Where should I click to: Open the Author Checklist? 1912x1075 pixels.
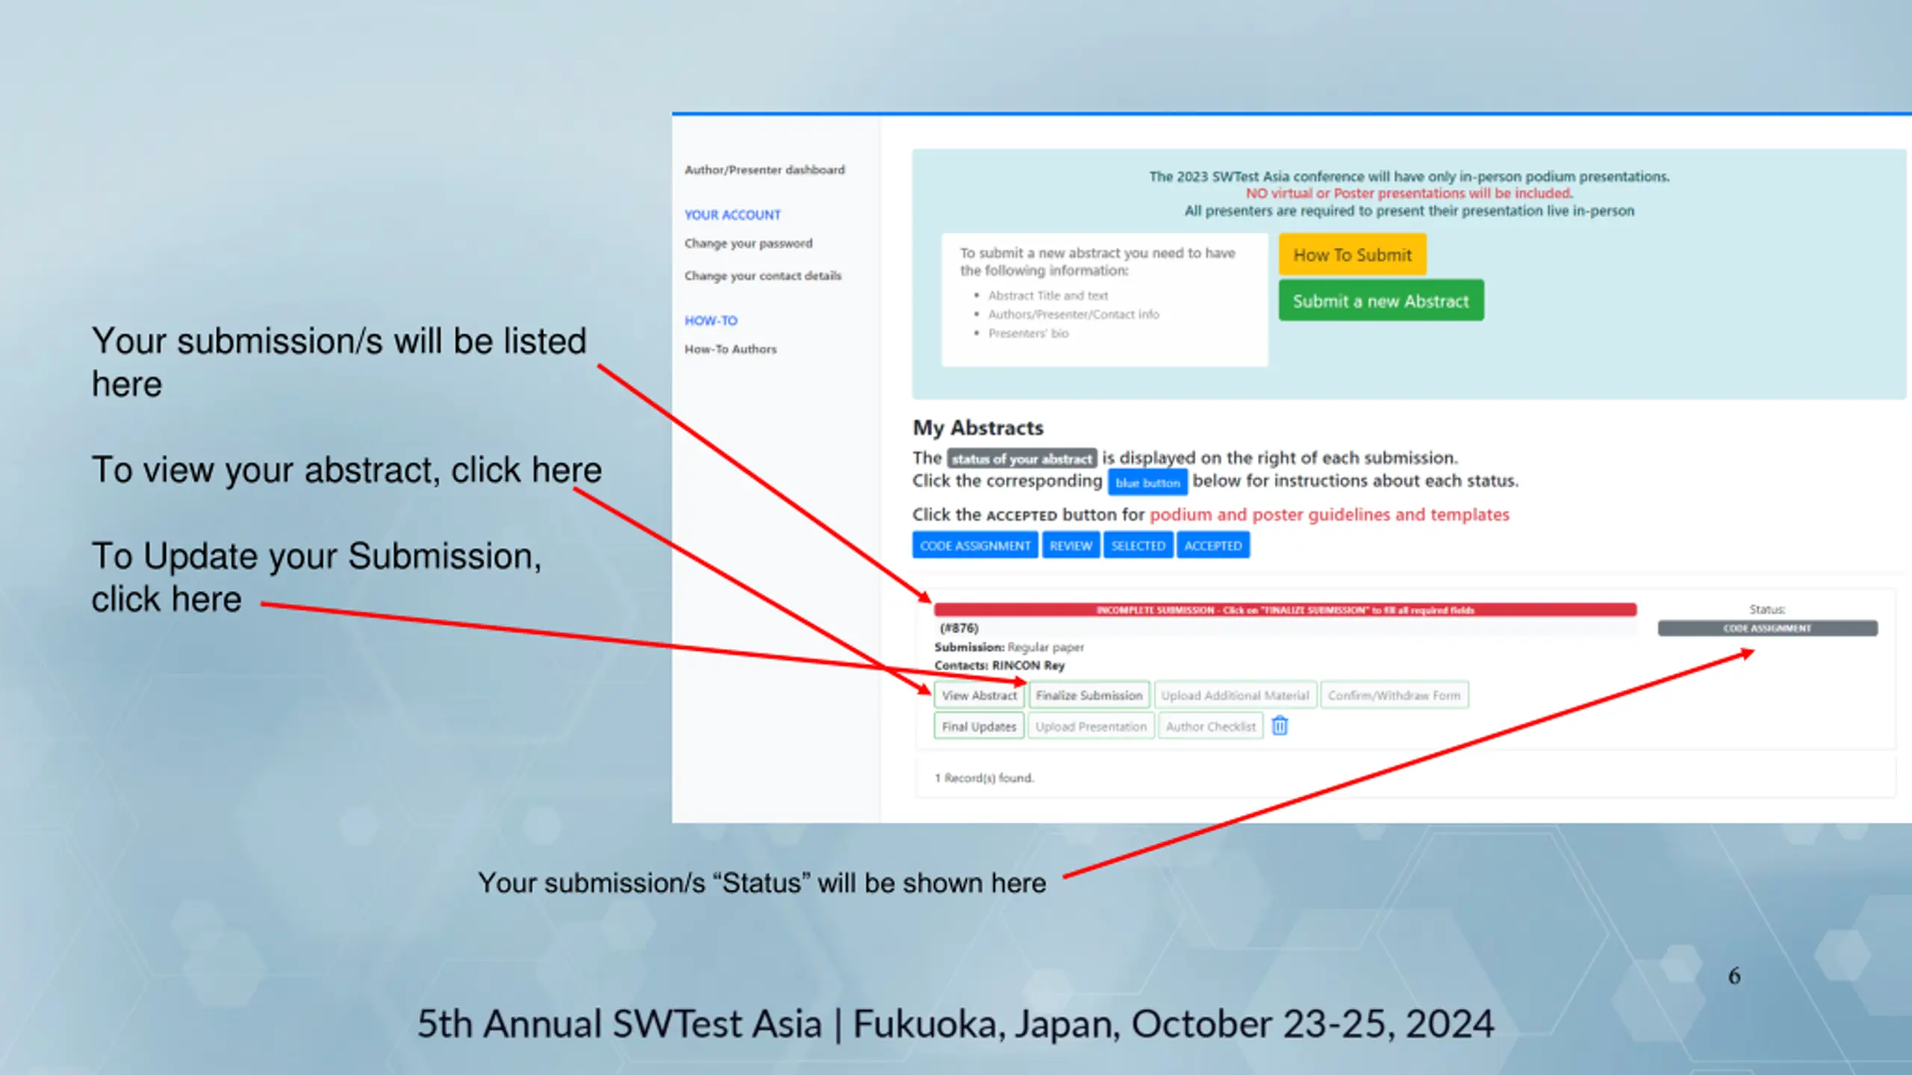point(1211,726)
